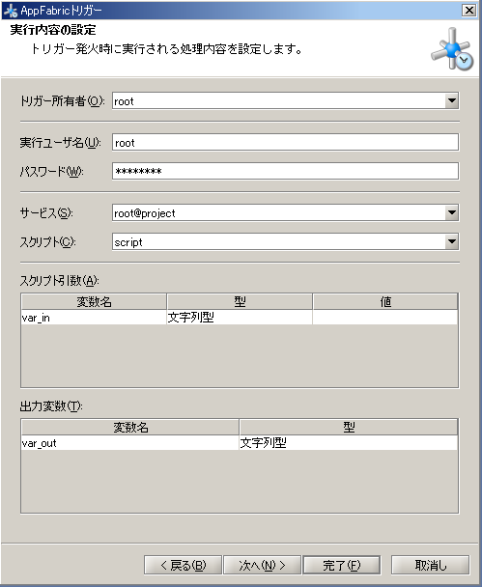Click the パスワード input field

pyautogui.click(x=285, y=171)
